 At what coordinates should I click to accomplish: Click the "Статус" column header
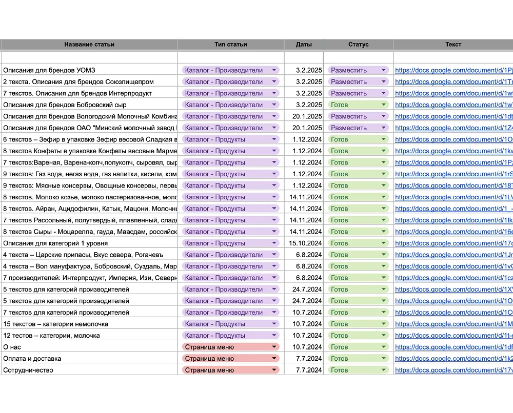click(x=358, y=45)
